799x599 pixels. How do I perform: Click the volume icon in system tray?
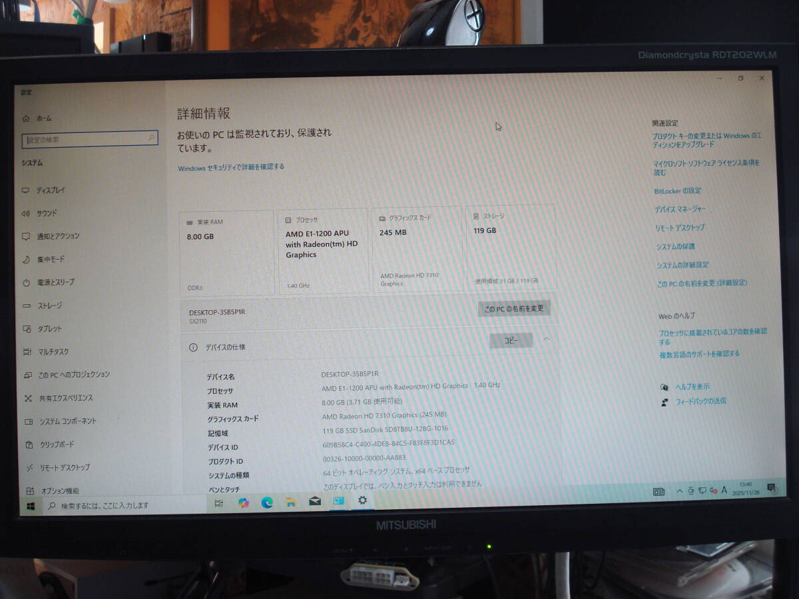click(712, 491)
